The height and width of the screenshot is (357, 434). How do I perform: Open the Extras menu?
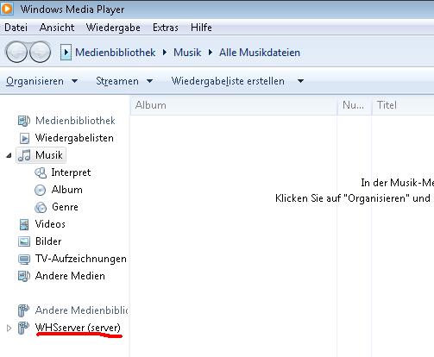[166, 28]
